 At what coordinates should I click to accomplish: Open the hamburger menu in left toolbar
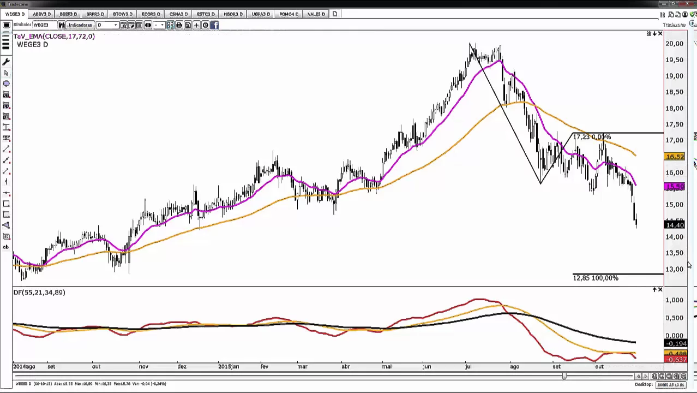[6, 43]
